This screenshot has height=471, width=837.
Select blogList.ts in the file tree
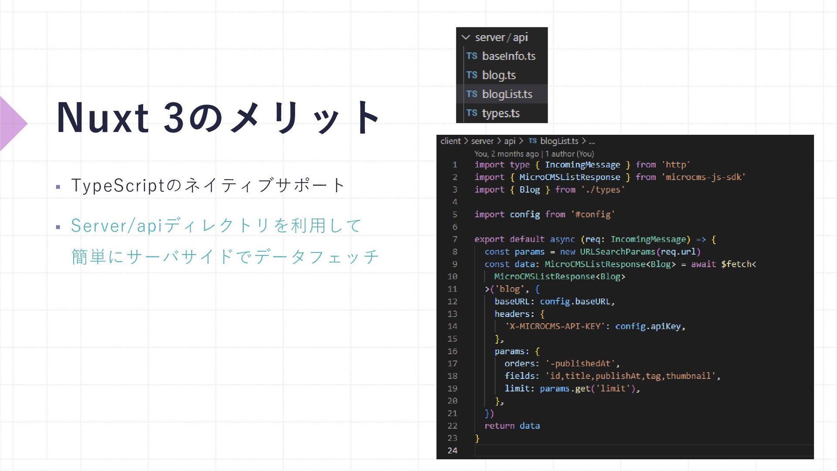tap(502, 94)
